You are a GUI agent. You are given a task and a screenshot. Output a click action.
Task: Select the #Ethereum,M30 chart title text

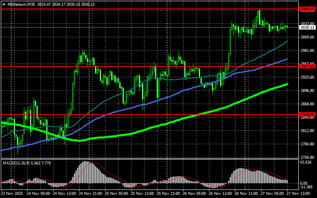point(21,4)
